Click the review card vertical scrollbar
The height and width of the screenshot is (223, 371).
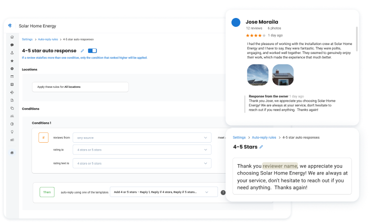tap(356, 39)
